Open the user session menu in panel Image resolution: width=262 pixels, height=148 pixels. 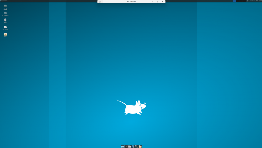[260, 1]
